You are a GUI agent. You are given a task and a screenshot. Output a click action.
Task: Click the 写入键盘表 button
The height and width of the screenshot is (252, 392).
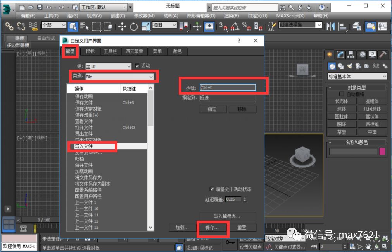pyautogui.click(x=227, y=216)
